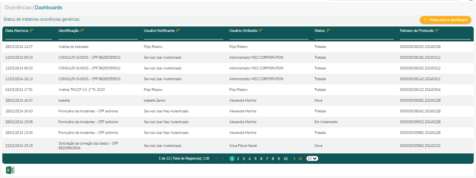Type in the Identificação filter field

pos(98,37)
